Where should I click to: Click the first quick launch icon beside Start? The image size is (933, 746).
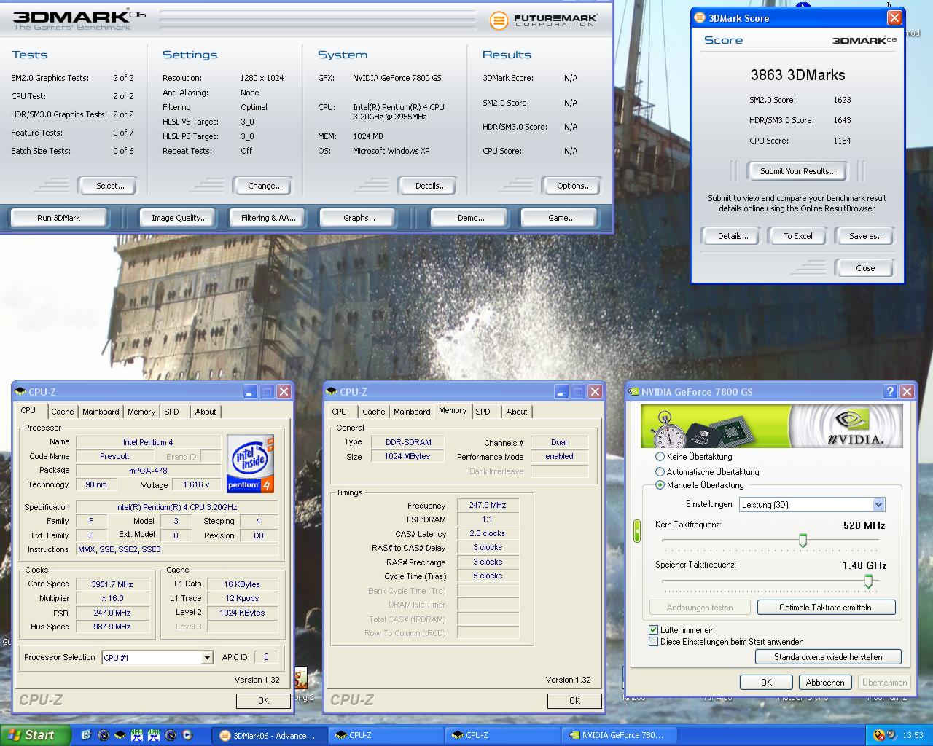click(86, 735)
